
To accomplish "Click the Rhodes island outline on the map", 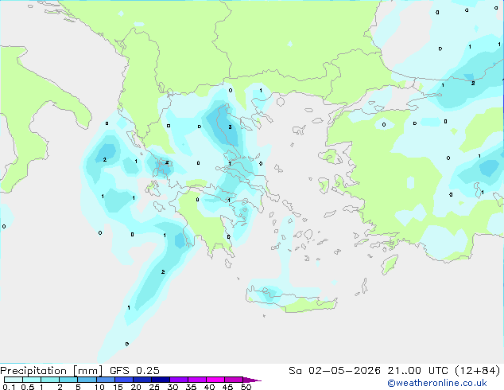I will tap(390, 264).
